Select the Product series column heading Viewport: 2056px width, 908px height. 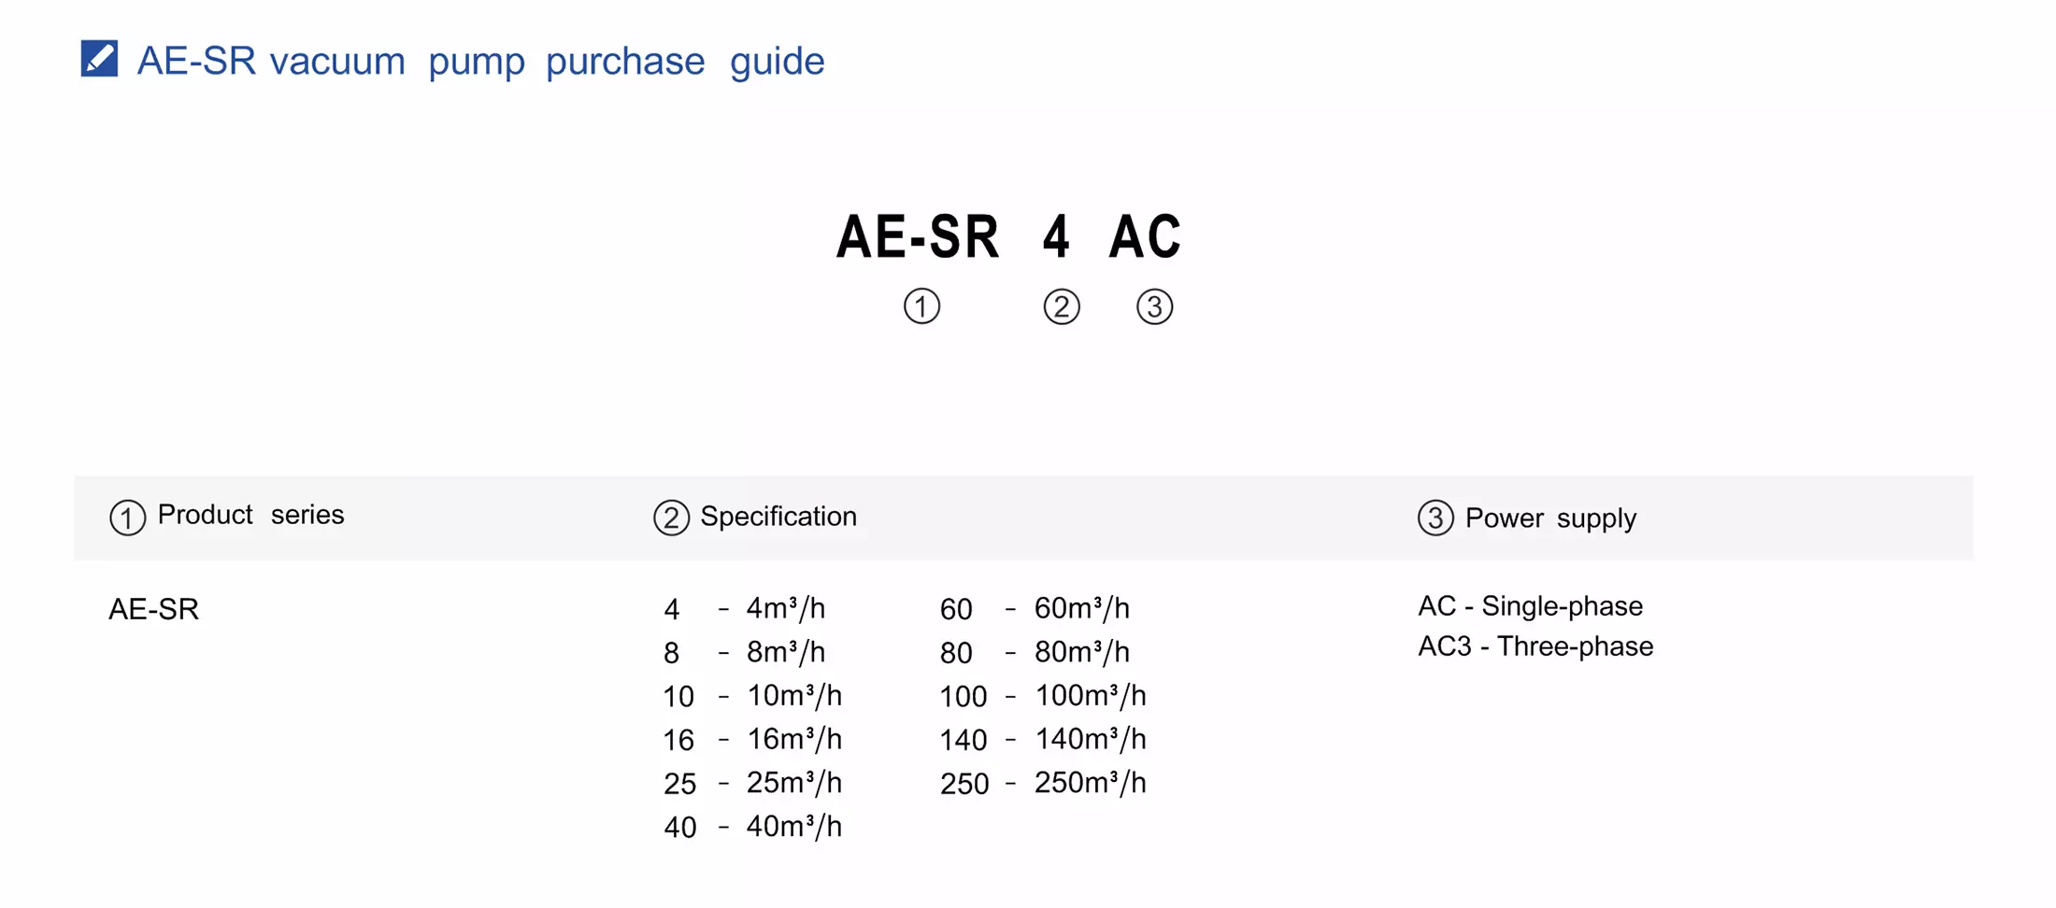tap(250, 515)
